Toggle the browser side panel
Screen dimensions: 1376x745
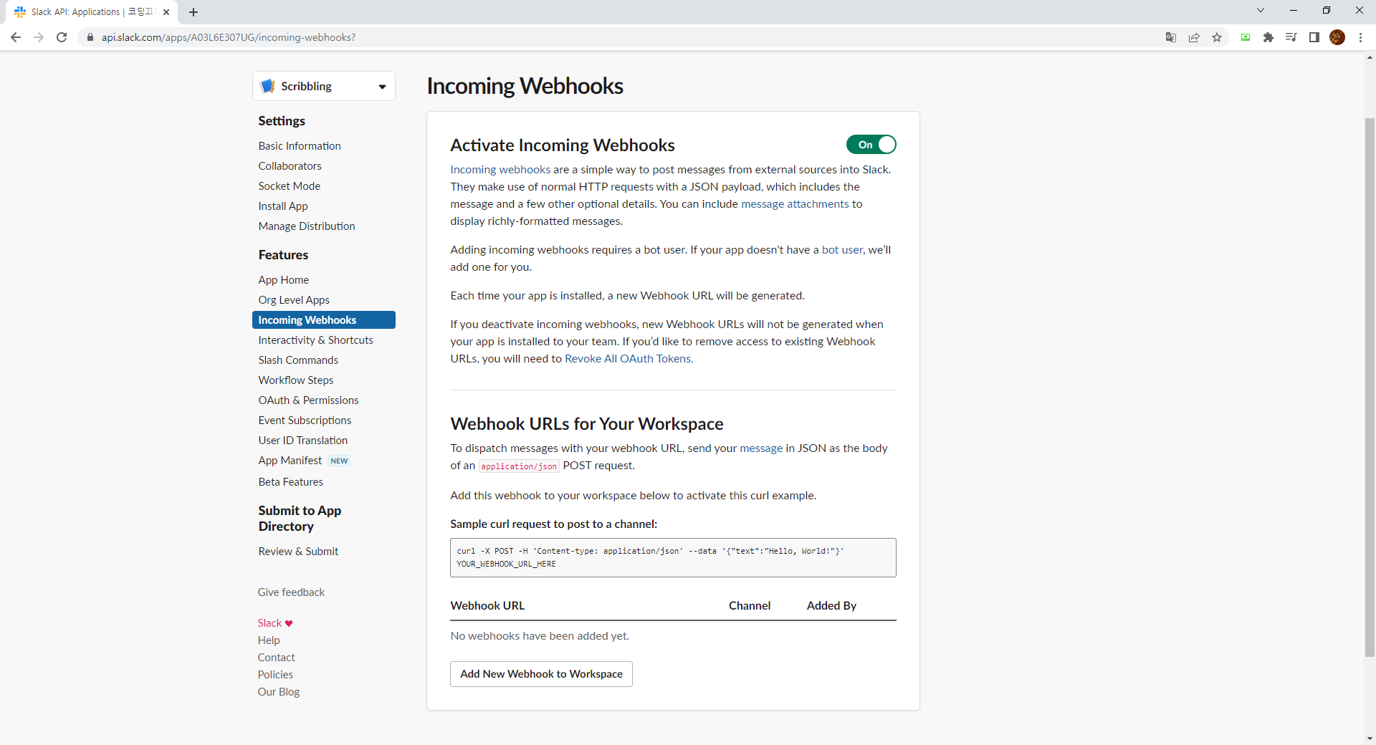1314,37
